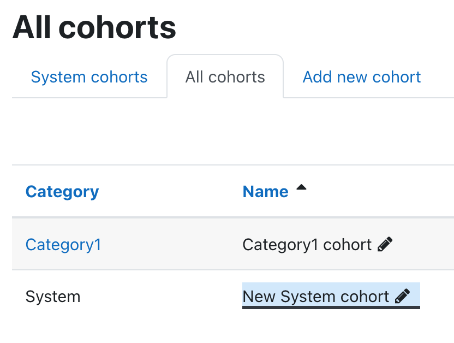454x343 pixels.
Task: Select the System category cell
Action: 53,297
